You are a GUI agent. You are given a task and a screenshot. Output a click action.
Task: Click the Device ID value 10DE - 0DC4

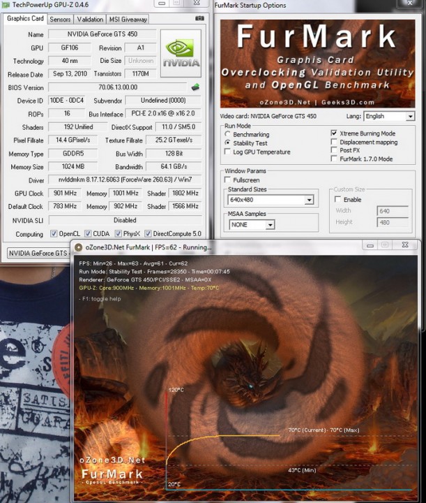click(67, 101)
